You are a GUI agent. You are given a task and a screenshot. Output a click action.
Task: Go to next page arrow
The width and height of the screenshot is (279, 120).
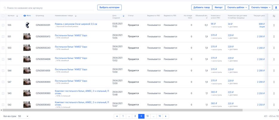166,116
